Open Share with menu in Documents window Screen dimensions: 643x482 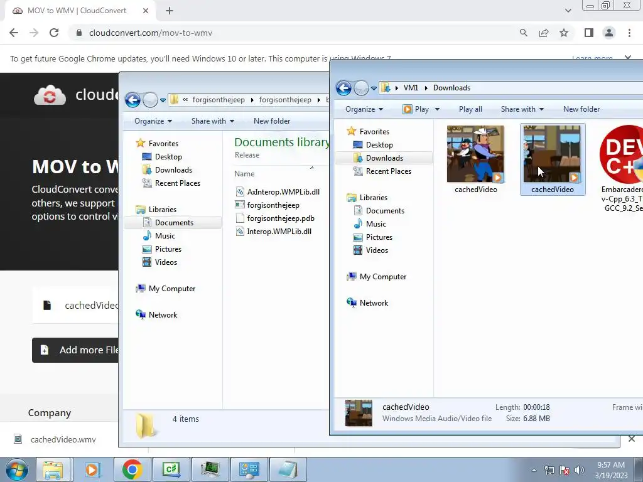tap(212, 121)
